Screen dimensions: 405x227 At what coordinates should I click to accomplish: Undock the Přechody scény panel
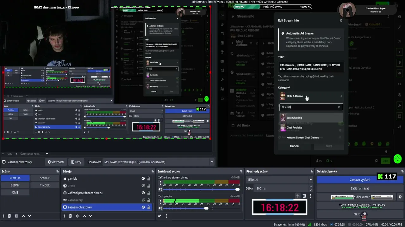point(312,171)
